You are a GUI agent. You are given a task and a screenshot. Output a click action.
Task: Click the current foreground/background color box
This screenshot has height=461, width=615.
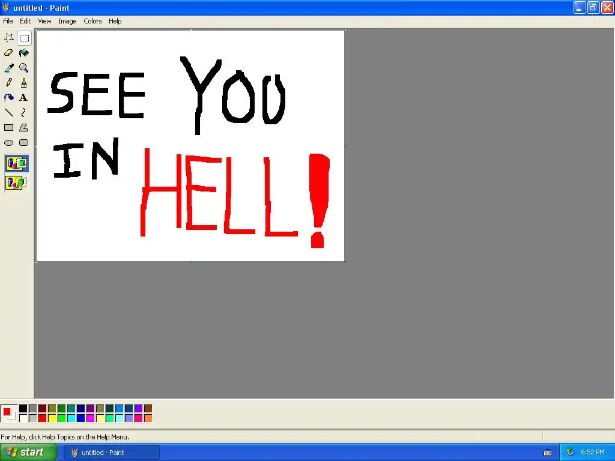(8, 414)
